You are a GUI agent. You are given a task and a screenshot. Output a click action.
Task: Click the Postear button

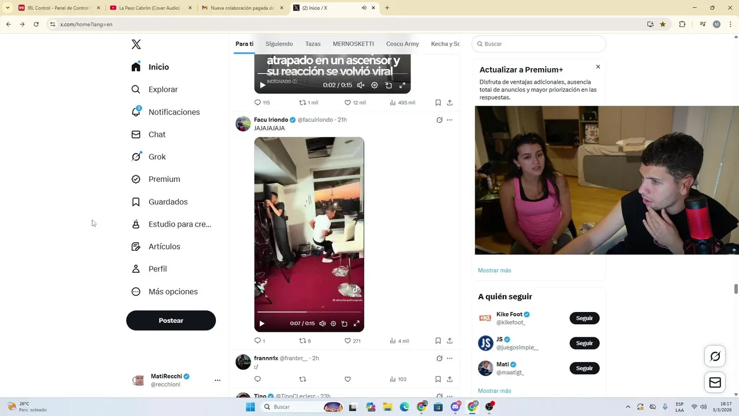(x=171, y=321)
